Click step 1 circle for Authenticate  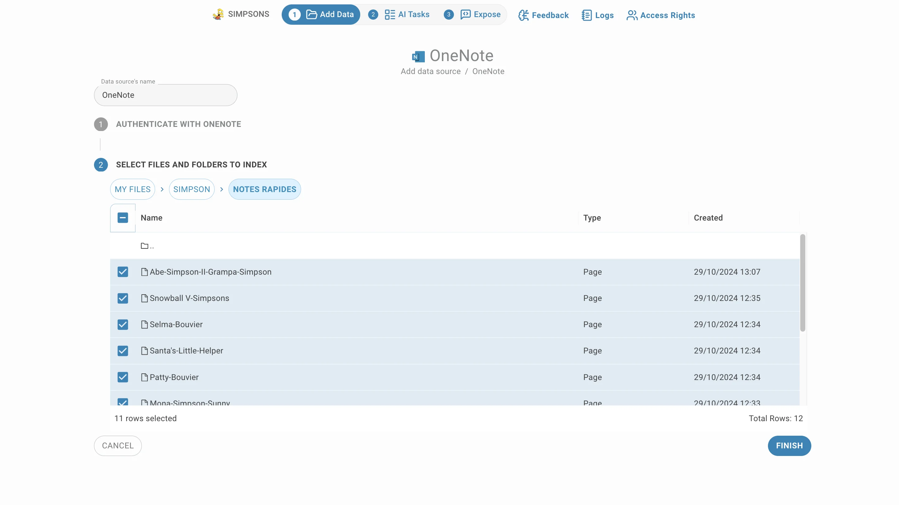coord(101,124)
